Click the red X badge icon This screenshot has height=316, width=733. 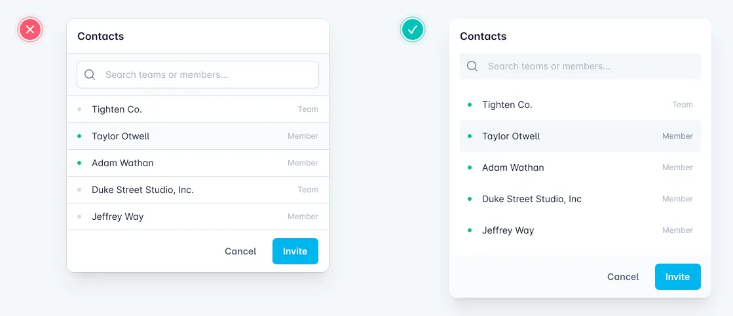(x=30, y=29)
